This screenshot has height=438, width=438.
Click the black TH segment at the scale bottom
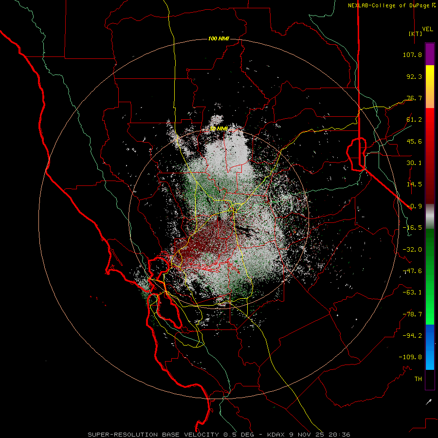click(430, 379)
